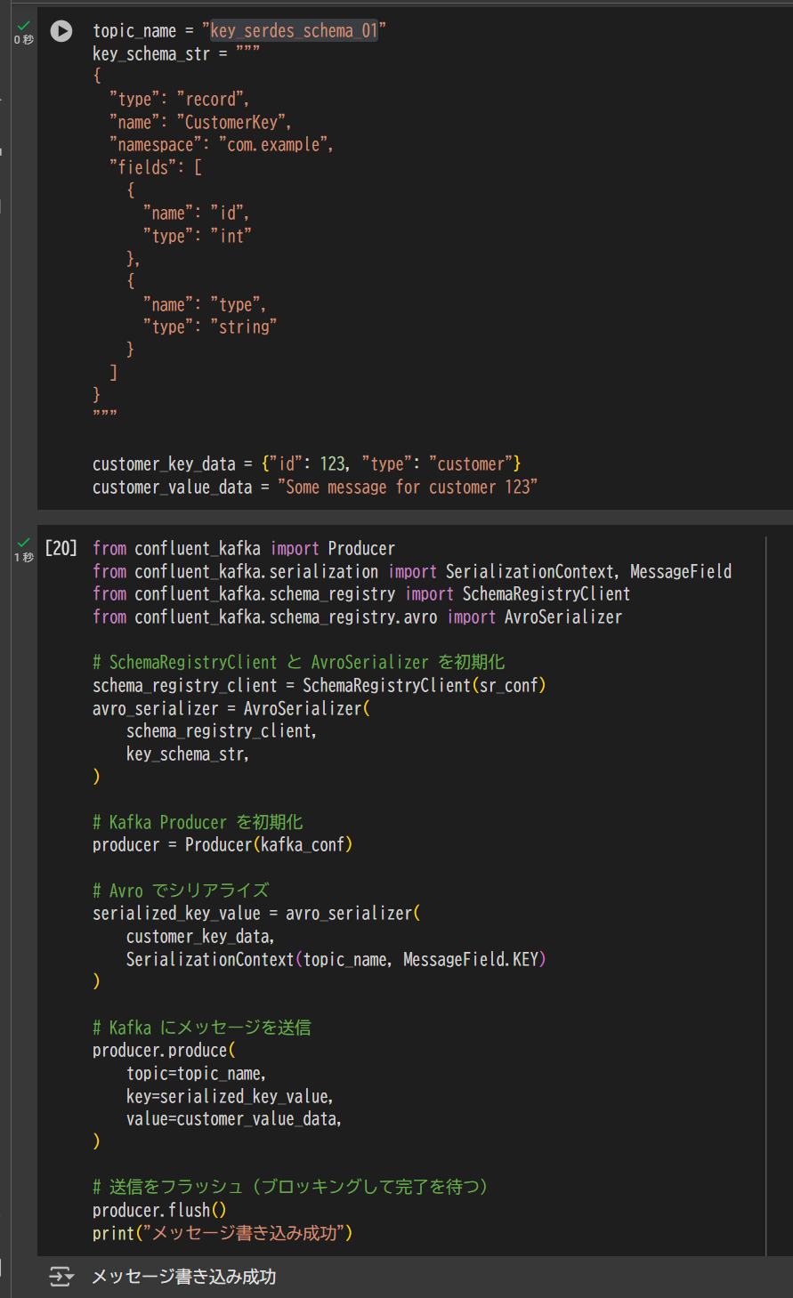Click the "fields": [ line

tap(156, 167)
